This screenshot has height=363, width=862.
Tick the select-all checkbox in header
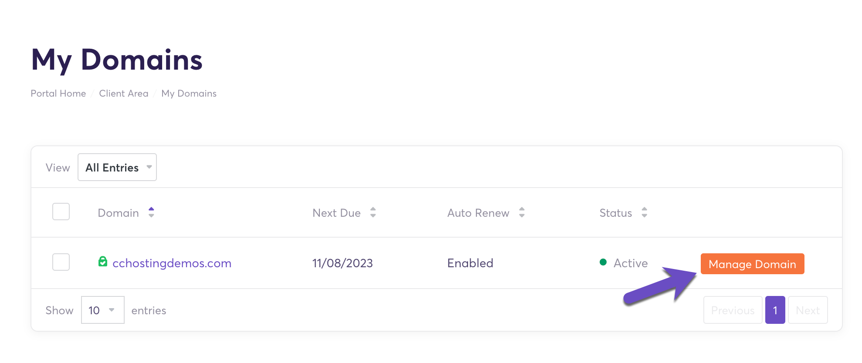(x=61, y=212)
